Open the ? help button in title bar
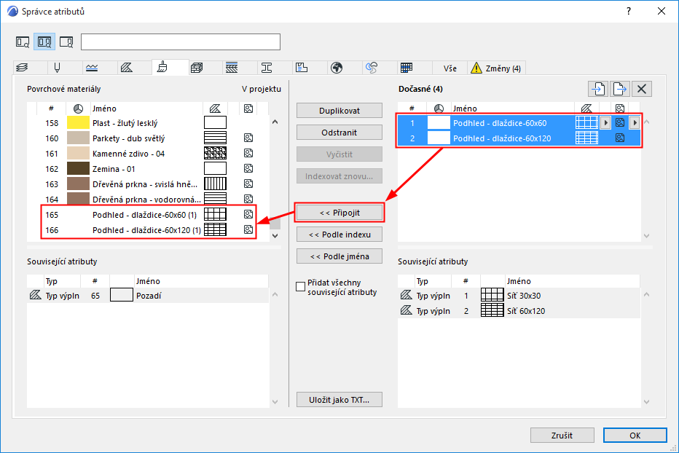The height and width of the screenshot is (453, 679). tap(629, 11)
